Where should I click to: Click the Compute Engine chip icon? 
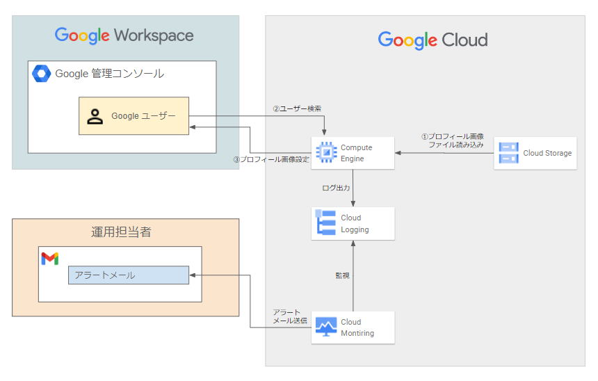tap(326, 152)
